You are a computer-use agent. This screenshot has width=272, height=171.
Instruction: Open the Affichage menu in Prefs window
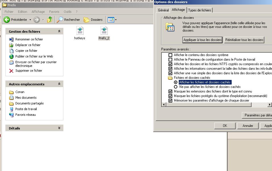[38, 12]
